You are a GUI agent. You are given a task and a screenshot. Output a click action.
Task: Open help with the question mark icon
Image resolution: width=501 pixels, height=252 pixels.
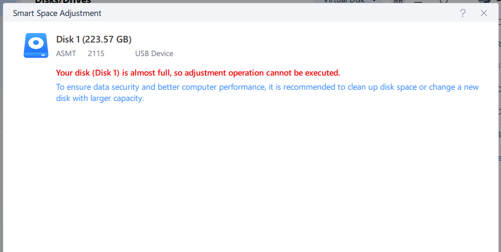(x=463, y=12)
